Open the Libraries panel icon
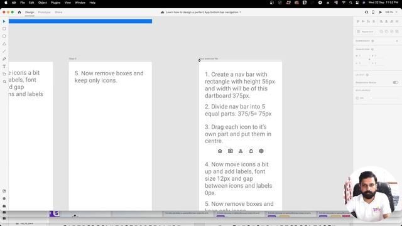Viewport: 402px width, 226px height. [x=4, y=191]
